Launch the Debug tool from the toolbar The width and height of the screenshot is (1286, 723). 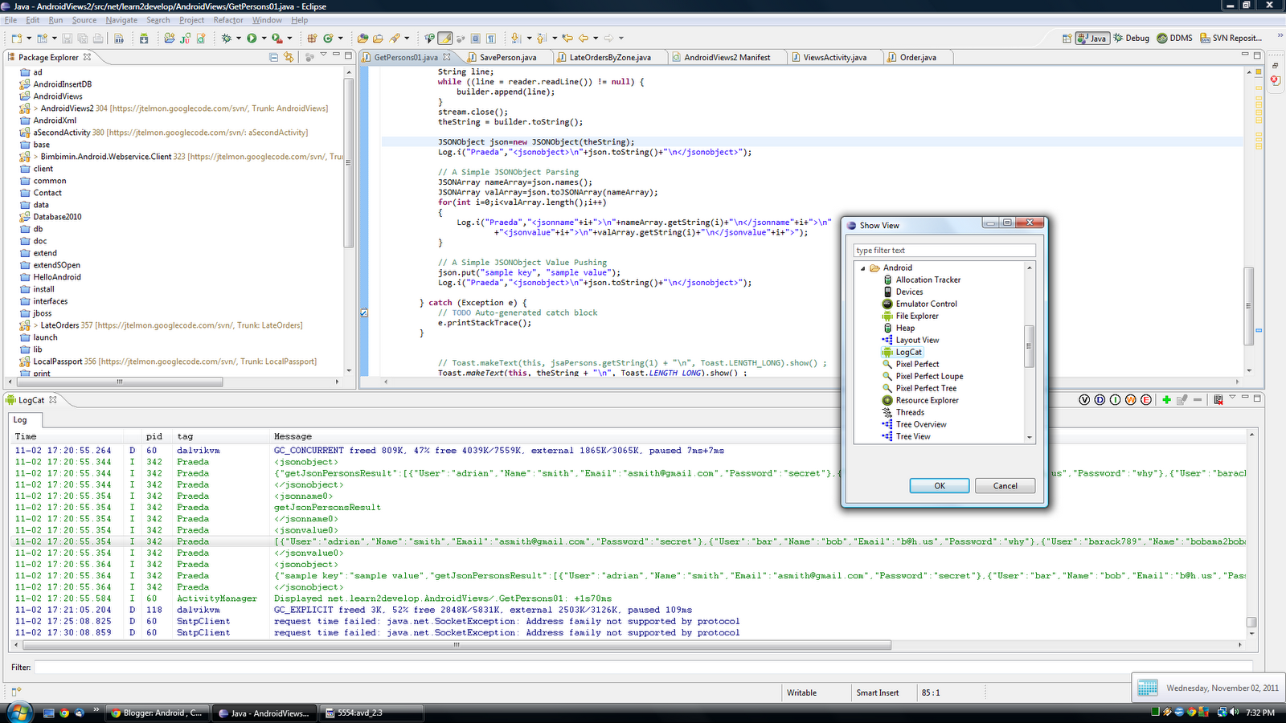coord(227,38)
